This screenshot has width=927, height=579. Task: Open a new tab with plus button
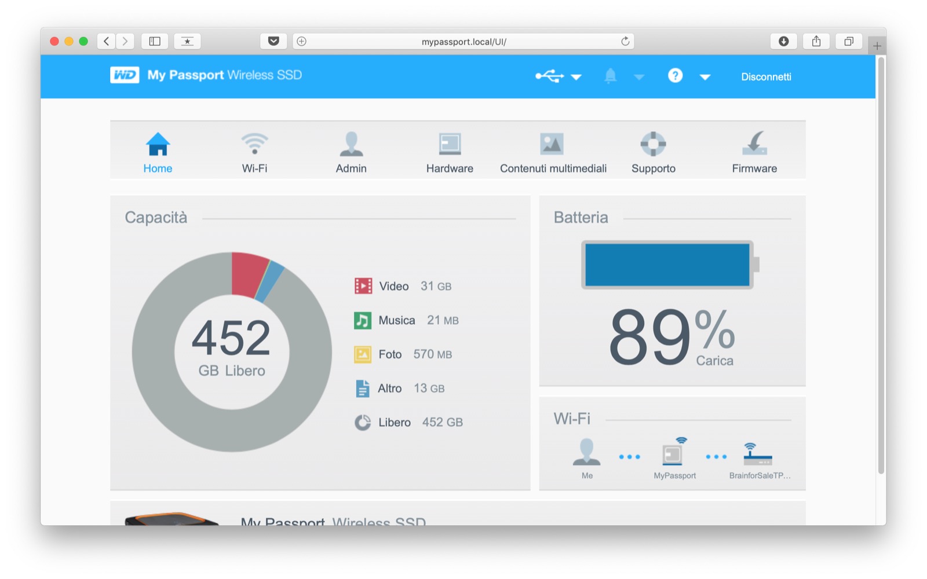click(877, 46)
